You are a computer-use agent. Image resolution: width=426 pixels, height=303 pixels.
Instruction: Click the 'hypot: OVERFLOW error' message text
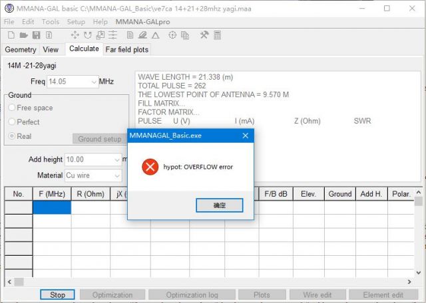point(198,167)
